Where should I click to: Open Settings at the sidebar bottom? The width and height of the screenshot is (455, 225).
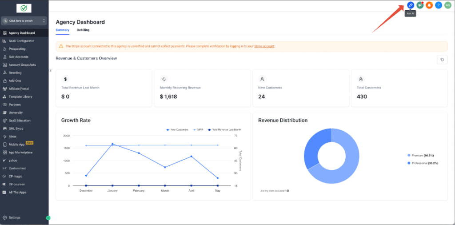tap(15, 217)
